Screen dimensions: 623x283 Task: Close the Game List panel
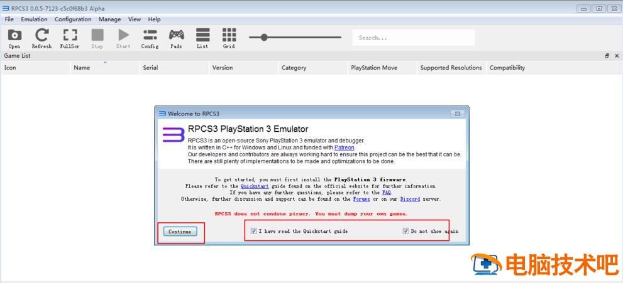pyautogui.click(x=617, y=56)
